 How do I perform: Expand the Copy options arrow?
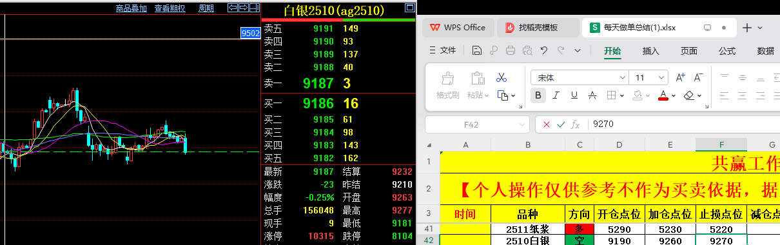(513, 96)
